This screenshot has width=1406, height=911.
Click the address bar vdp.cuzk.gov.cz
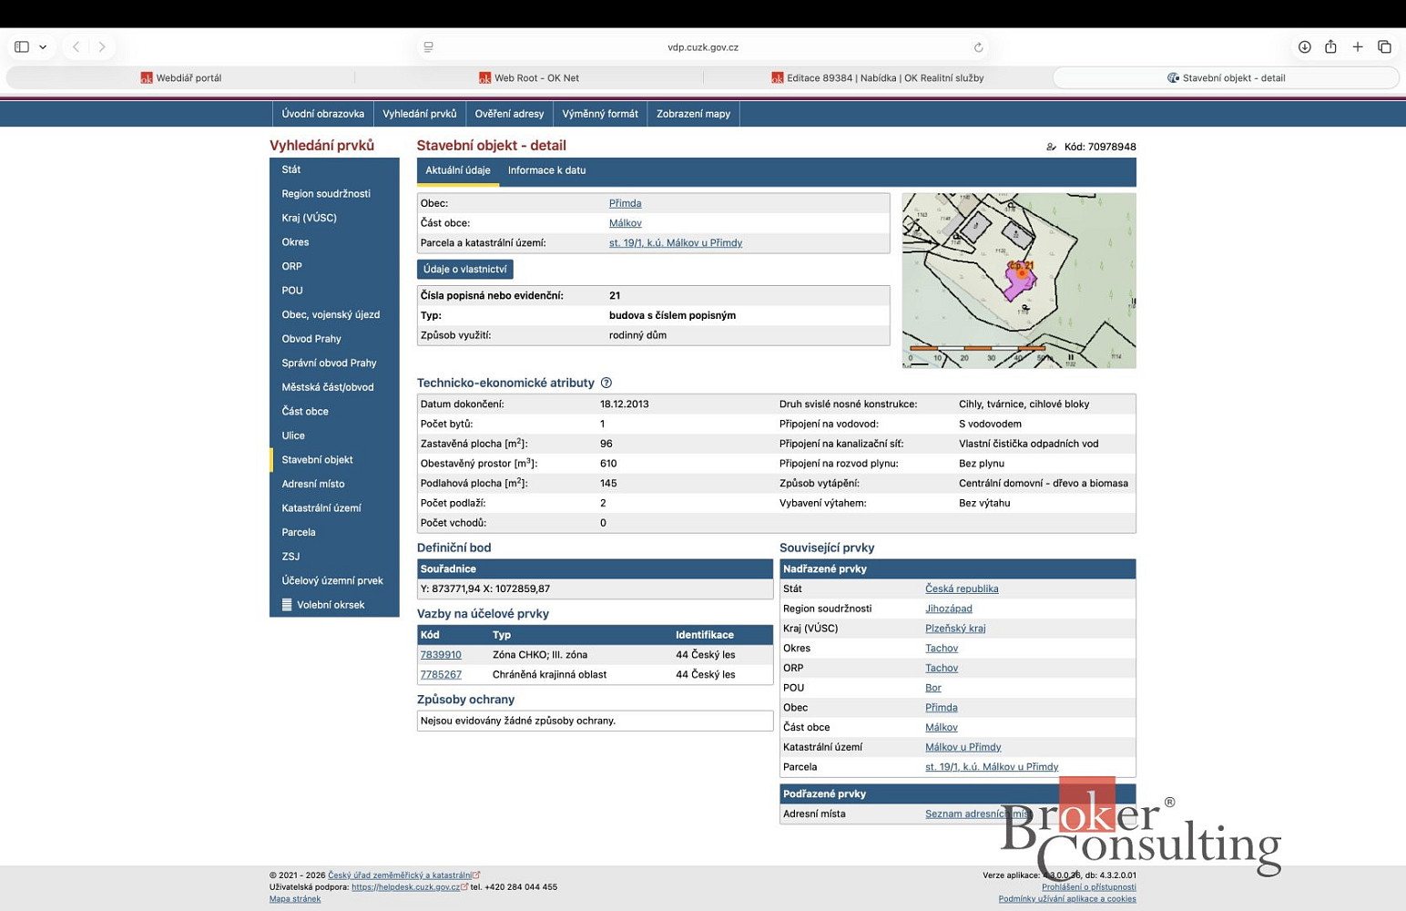point(702,47)
